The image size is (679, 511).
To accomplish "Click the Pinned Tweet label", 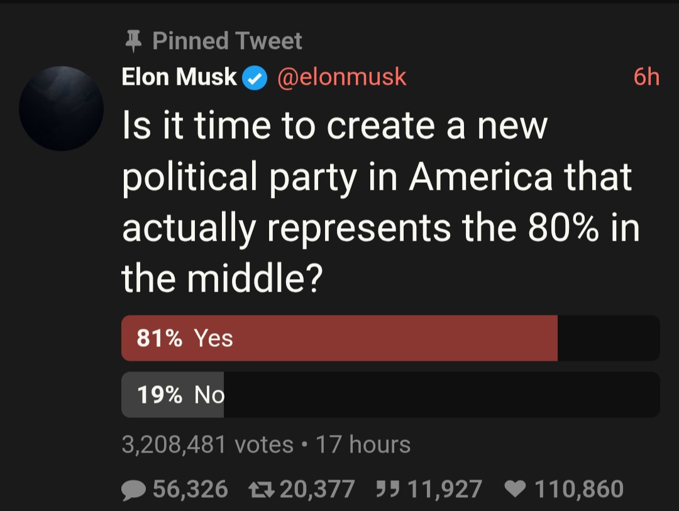I will click(227, 41).
